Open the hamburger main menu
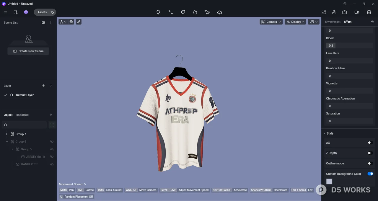This screenshot has width=378, height=201. (x=5, y=12)
